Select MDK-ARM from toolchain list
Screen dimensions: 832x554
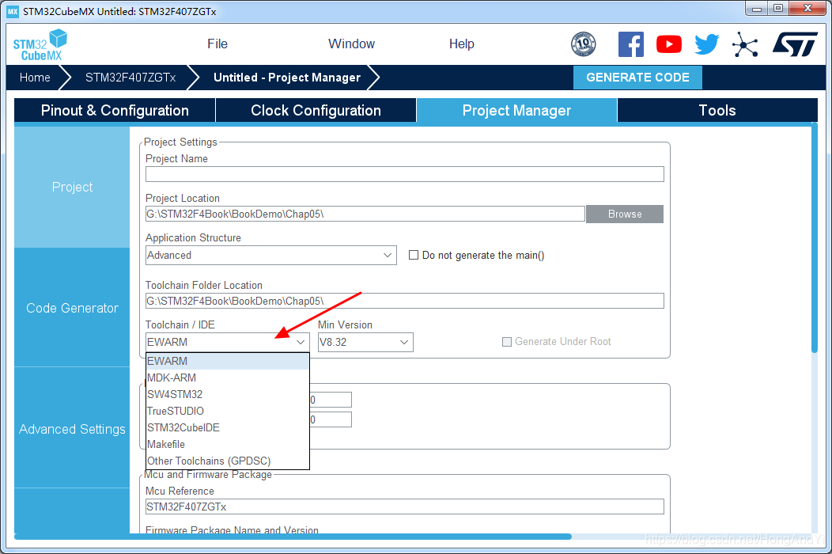(228, 378)
